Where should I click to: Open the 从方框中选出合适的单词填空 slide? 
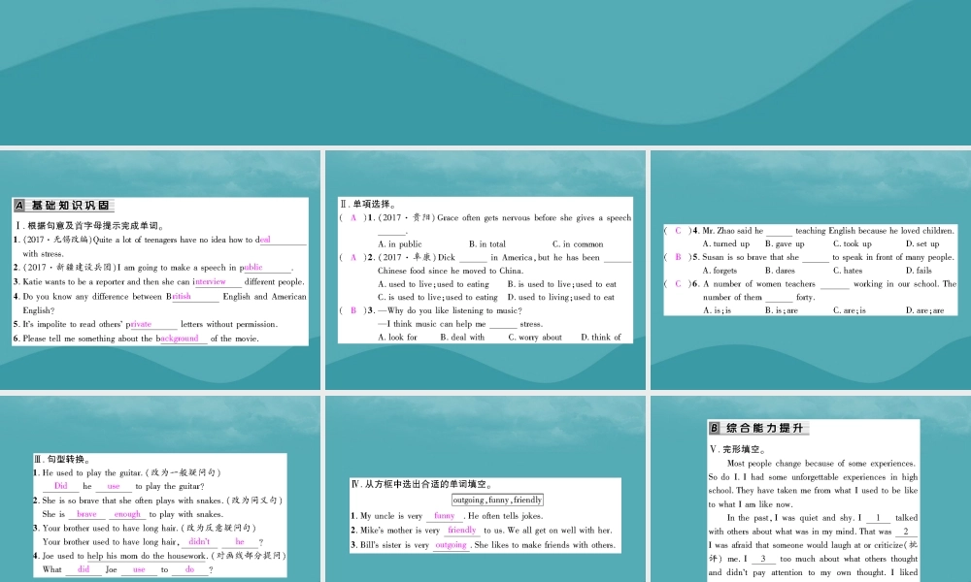click(485, 489)
